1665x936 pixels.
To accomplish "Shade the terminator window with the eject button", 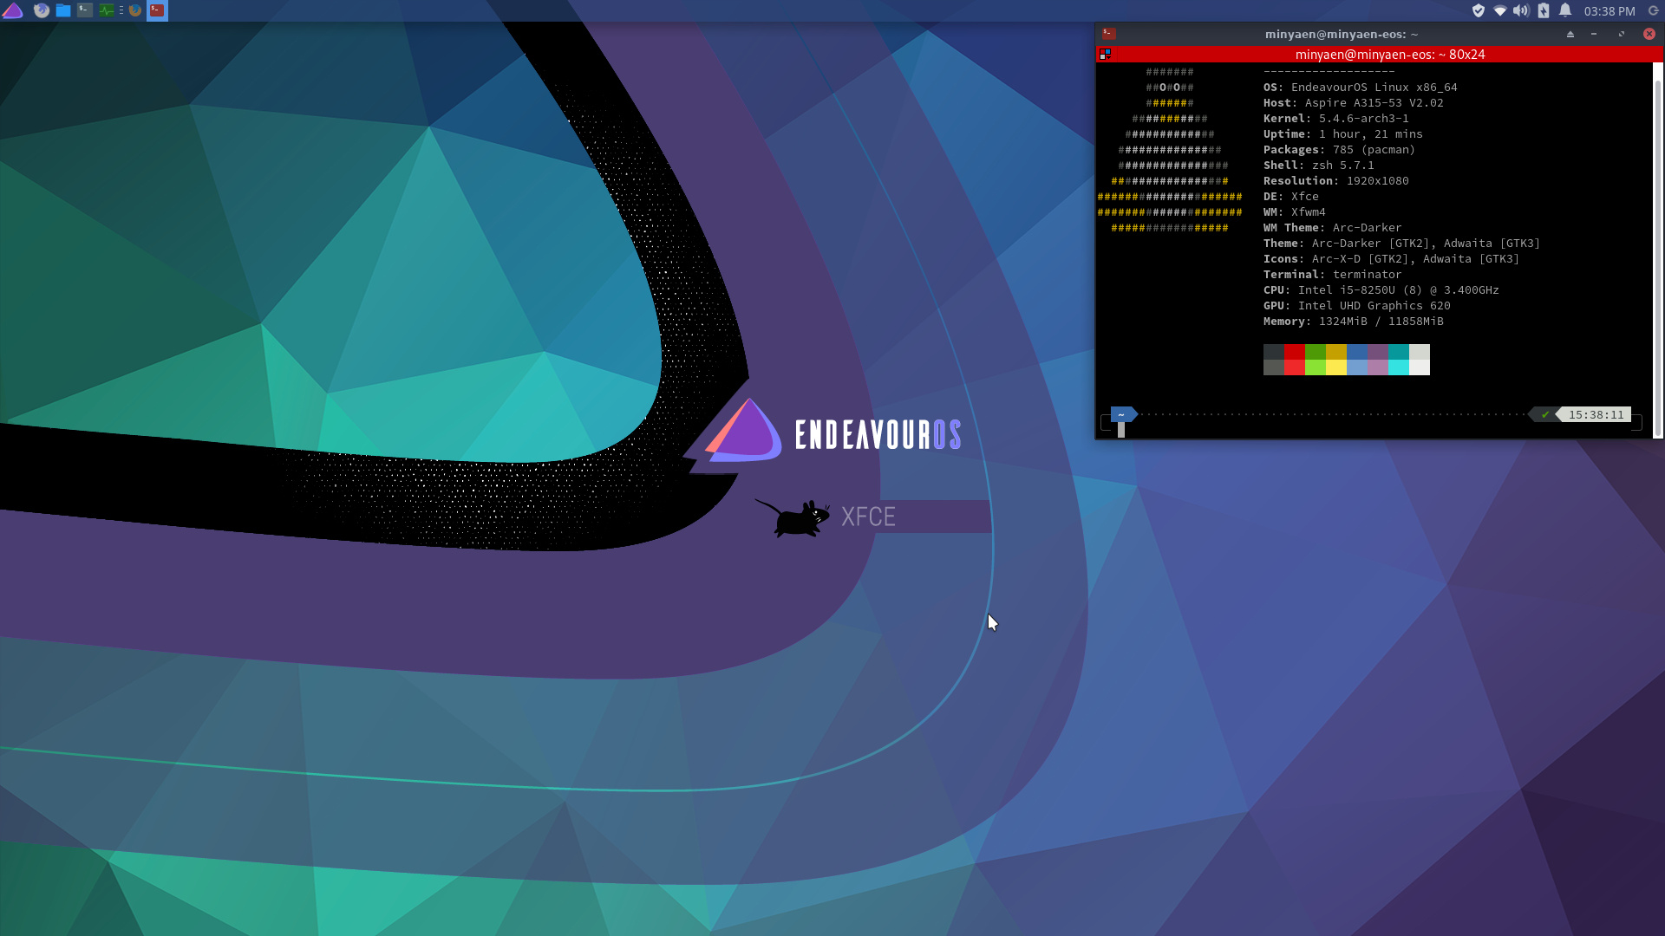I will pos(1570,34).
